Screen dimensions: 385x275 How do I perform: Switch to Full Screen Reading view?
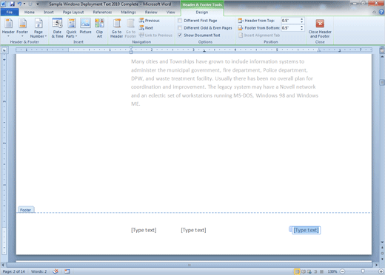(x=304, y=271)
